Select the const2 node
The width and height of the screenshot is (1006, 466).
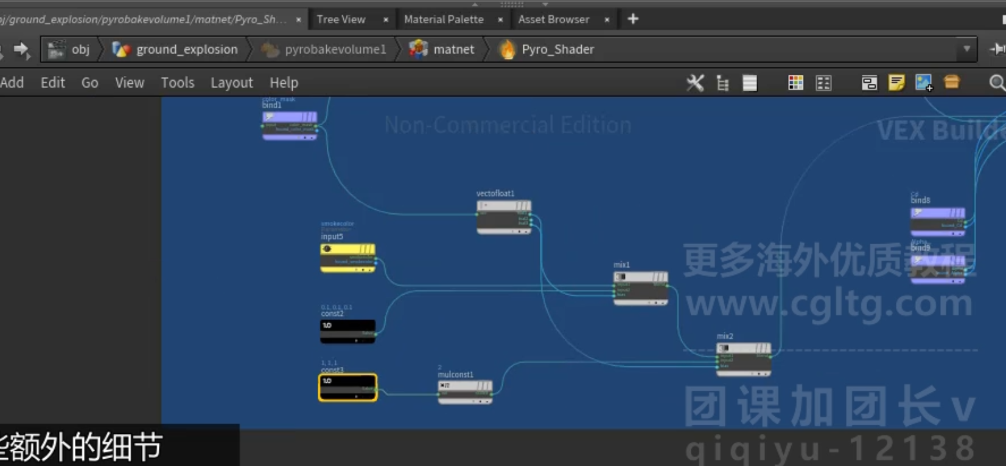348,332
